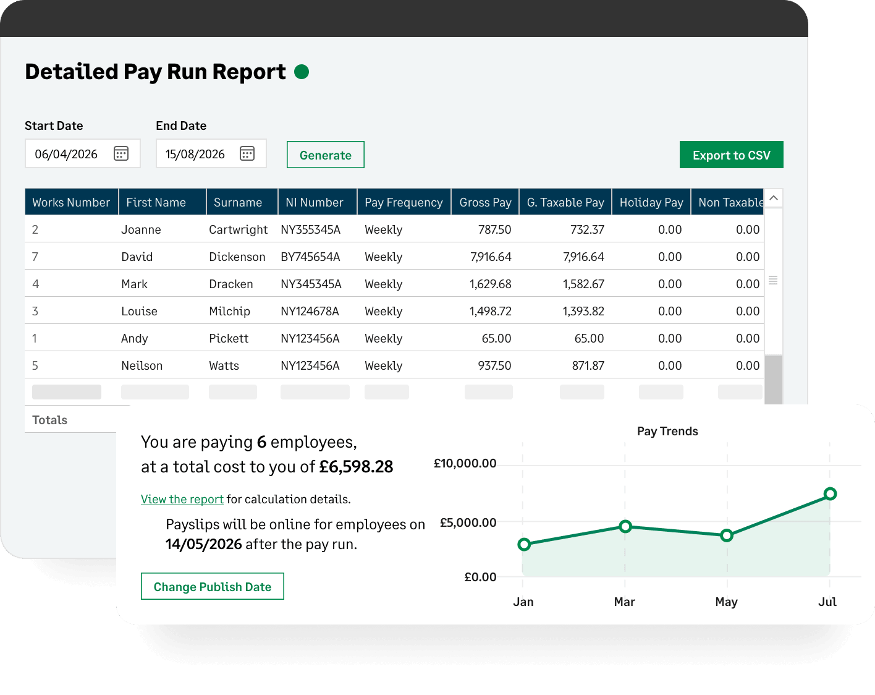Sort by Pay Frequency column header
The width and height of the screenshot is (875, 695).
(404, 202)
